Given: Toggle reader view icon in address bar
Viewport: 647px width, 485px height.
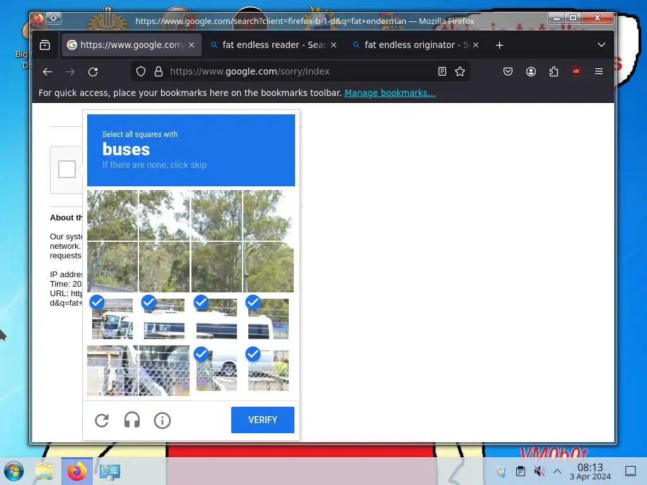Looking at the screenshot, I should (x=442, y=72).
